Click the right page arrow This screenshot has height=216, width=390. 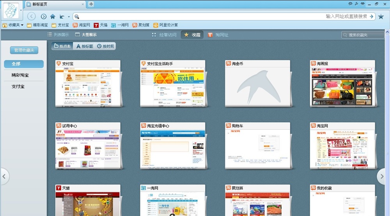coord(382,177)
